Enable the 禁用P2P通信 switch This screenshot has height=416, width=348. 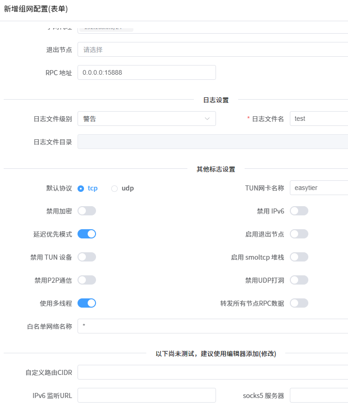coord(87,280)
